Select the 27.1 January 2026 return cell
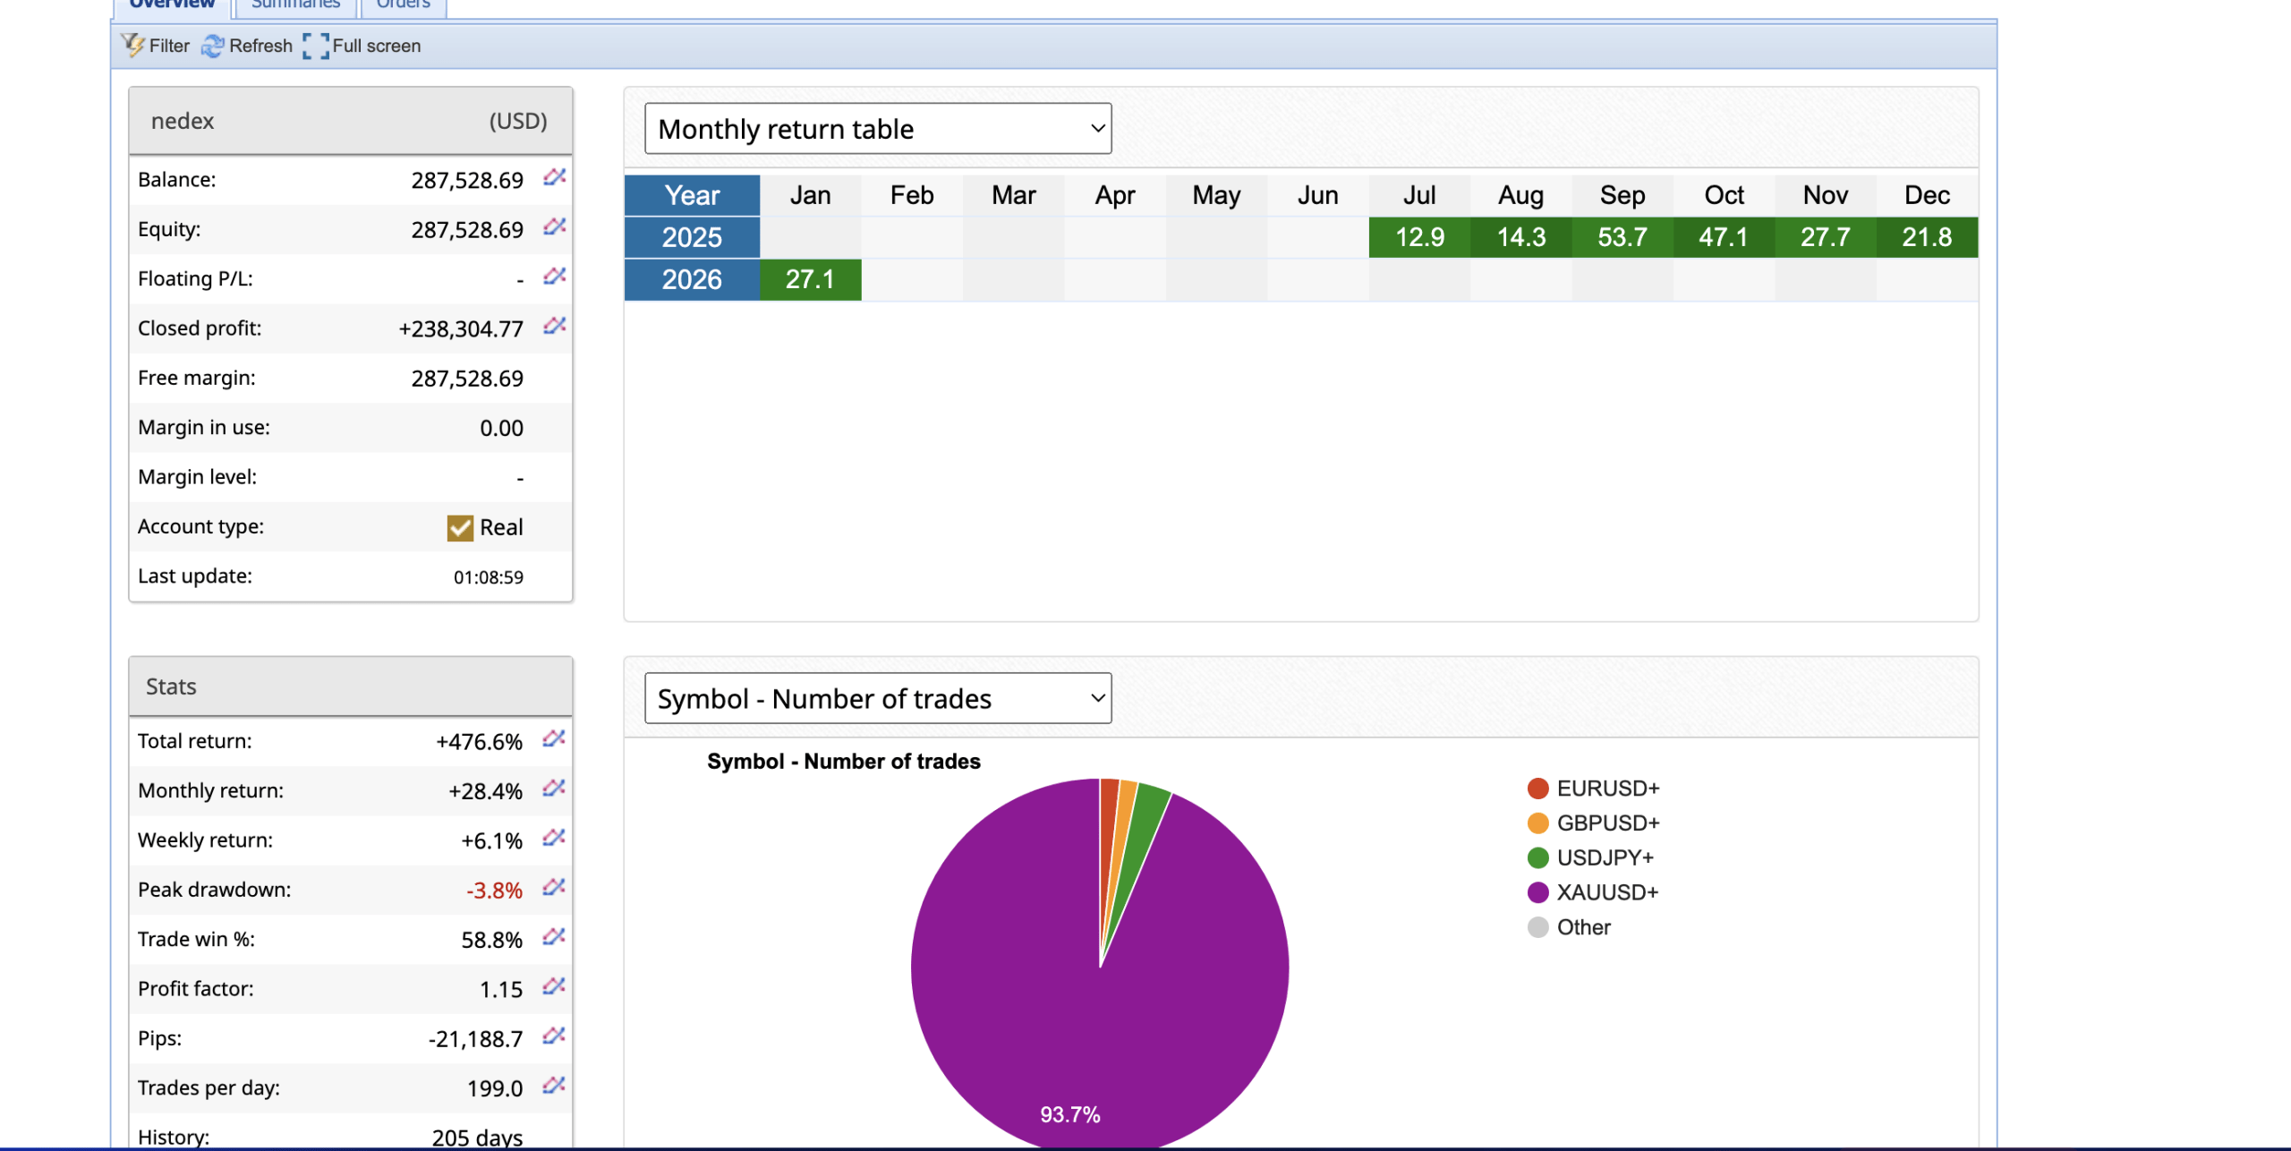This screenshot has height=1151, width=2291. pos(810,278)
